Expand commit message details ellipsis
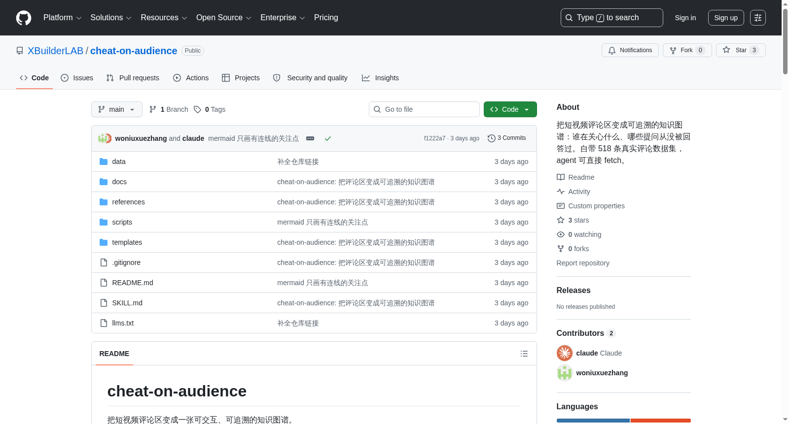The height and width of the screenshot is (424, 789). (310, 138)
